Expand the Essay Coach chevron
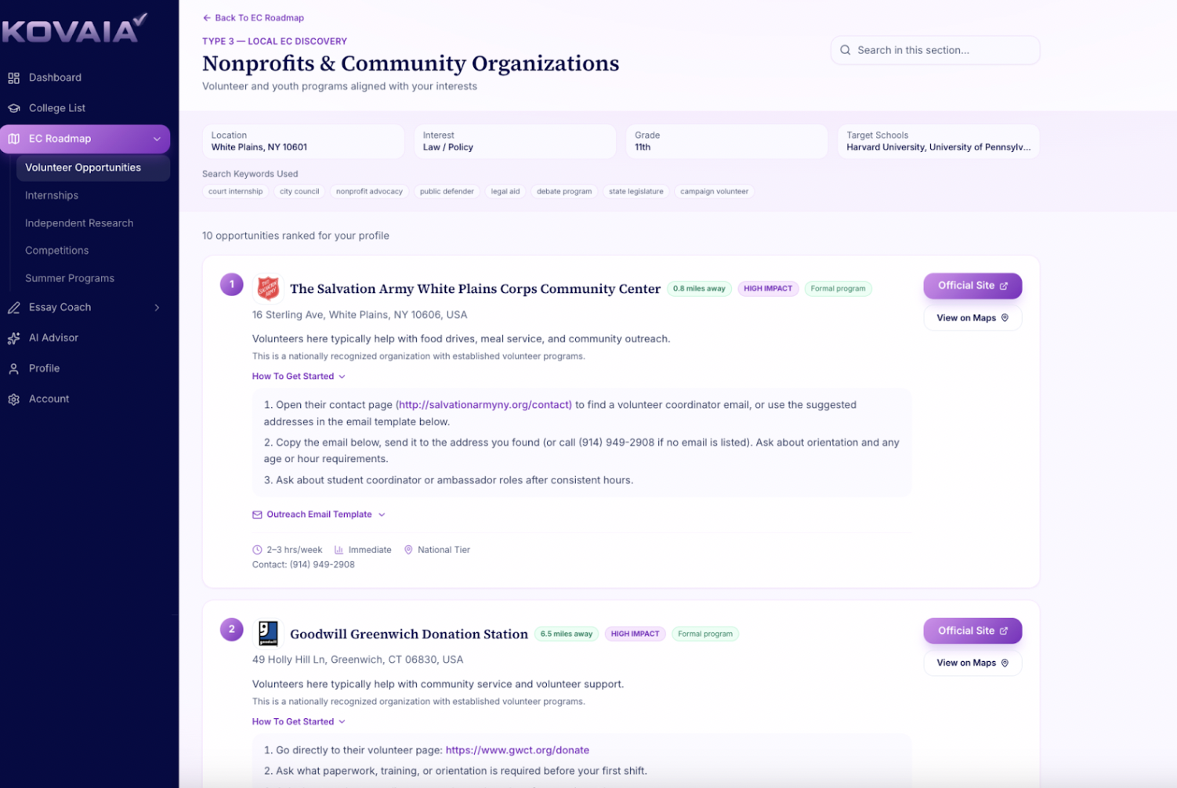 pos(157,308)
